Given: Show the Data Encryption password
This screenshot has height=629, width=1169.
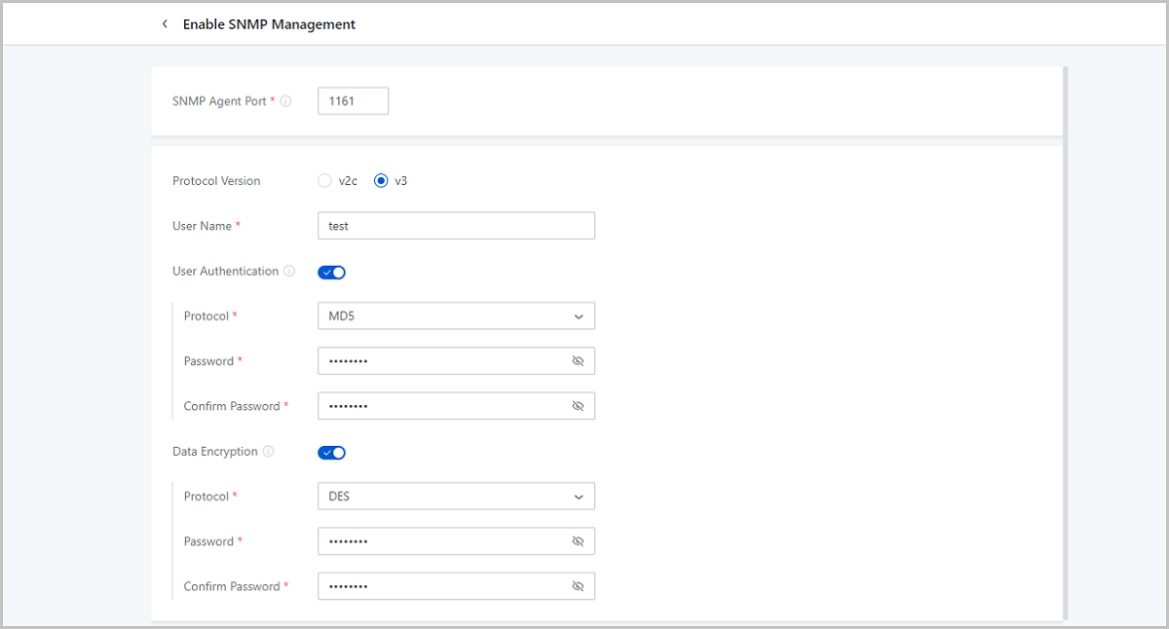Looking at the screenshot, I should point(578,541).
